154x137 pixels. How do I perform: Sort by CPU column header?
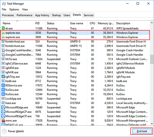coord(92,23)
